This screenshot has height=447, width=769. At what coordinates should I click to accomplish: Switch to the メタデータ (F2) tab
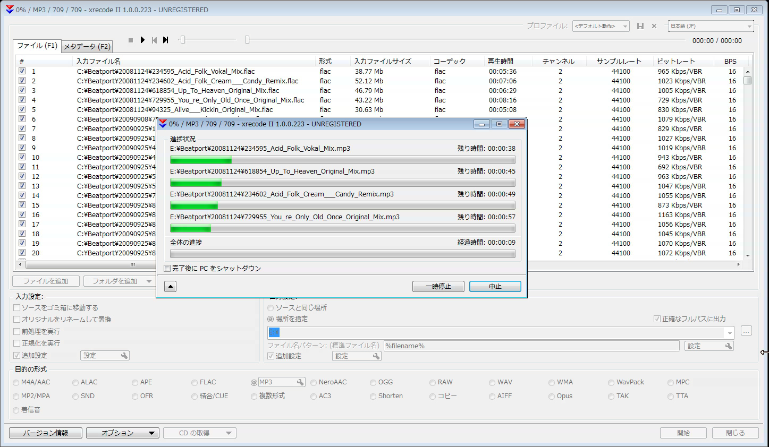point(87,47)
